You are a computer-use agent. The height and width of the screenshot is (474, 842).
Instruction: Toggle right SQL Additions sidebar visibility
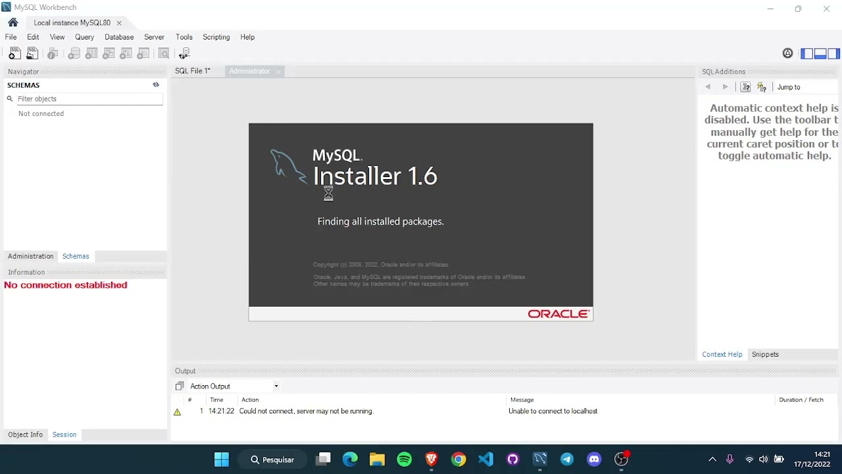click(833, 53)
